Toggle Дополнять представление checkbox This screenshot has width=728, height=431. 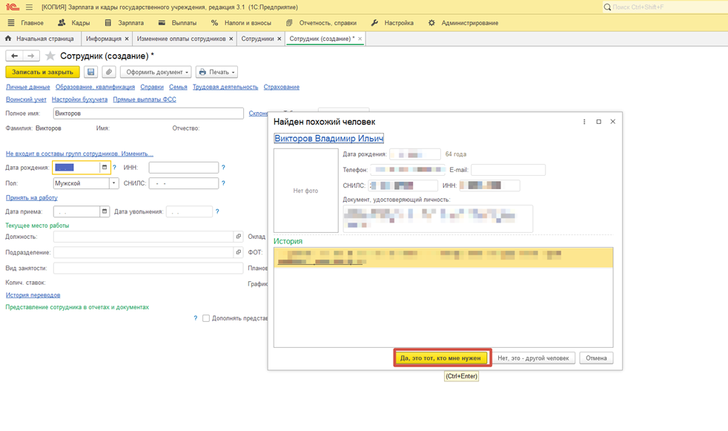(x=206, y=318)
